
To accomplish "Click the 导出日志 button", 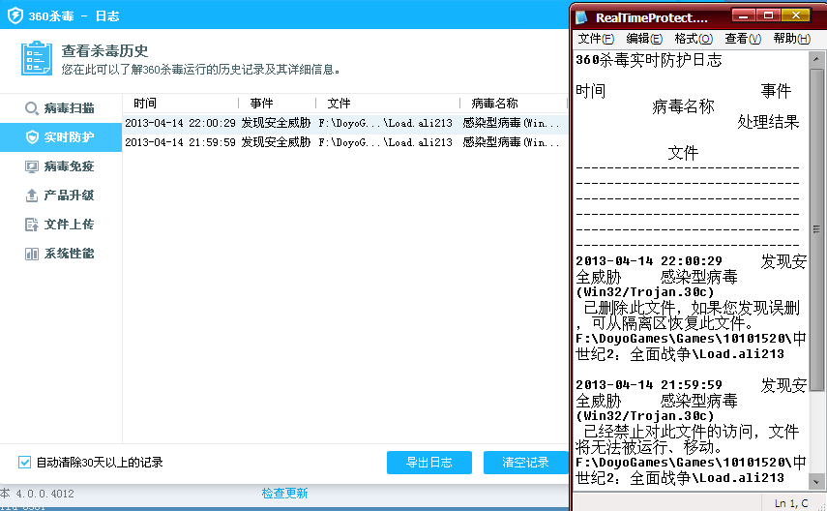I will click(x=428, y=463).
